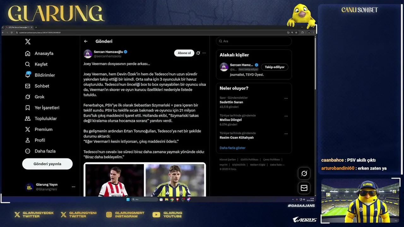
Task: Open the post's more options dots
Action: pos(204,53)
